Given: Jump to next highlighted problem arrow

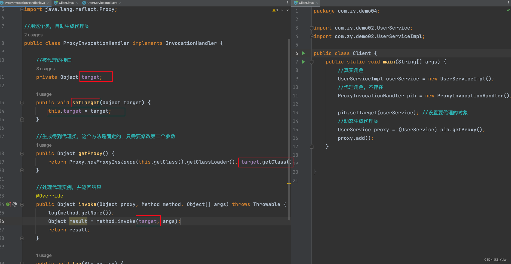Looking at the screenshot, I should coord(288,10).
